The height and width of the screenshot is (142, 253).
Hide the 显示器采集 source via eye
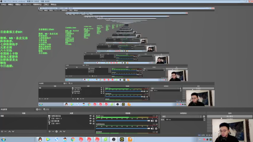click(x=90, y=121)
